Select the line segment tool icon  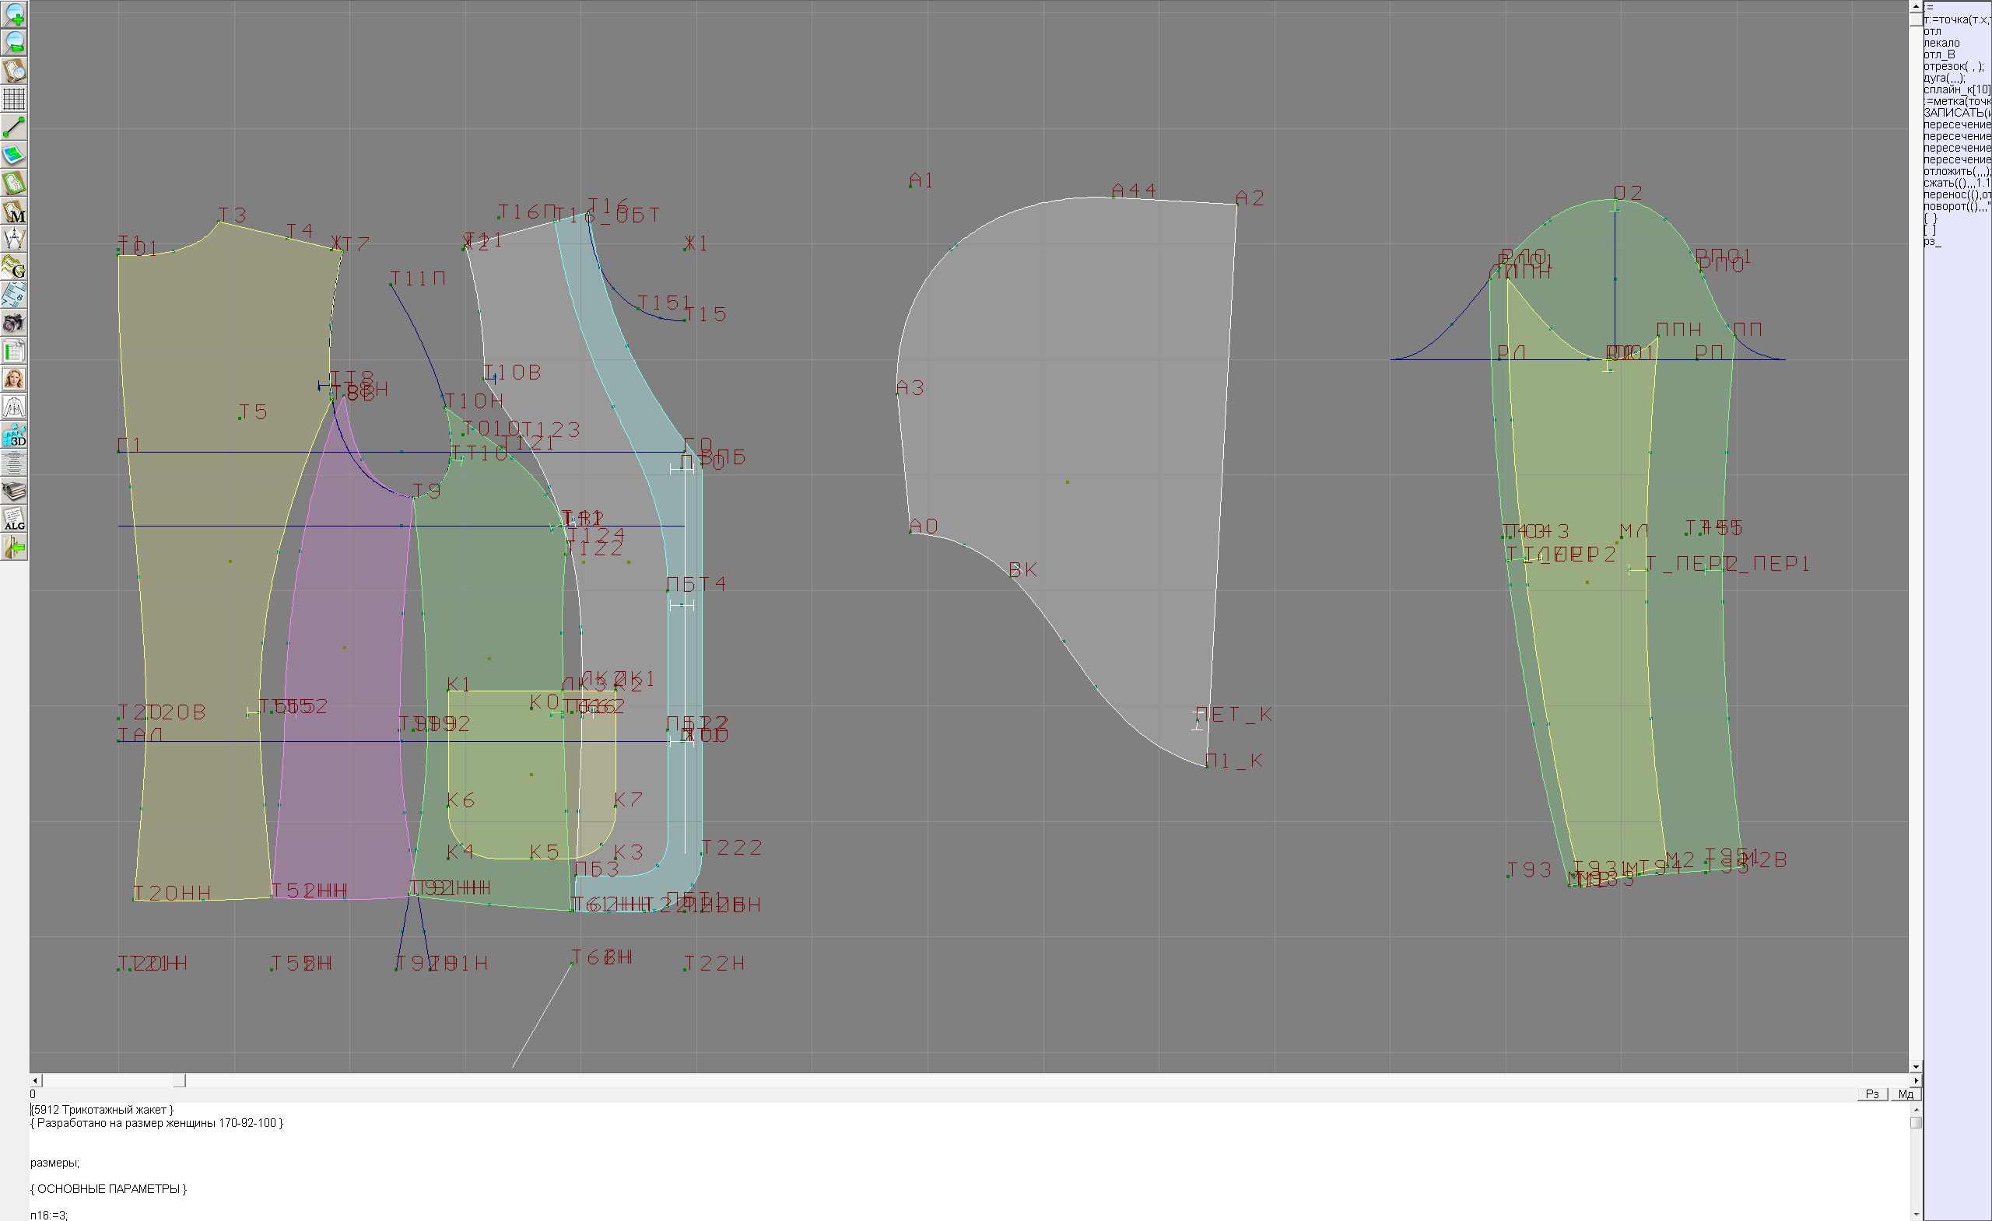14,127
